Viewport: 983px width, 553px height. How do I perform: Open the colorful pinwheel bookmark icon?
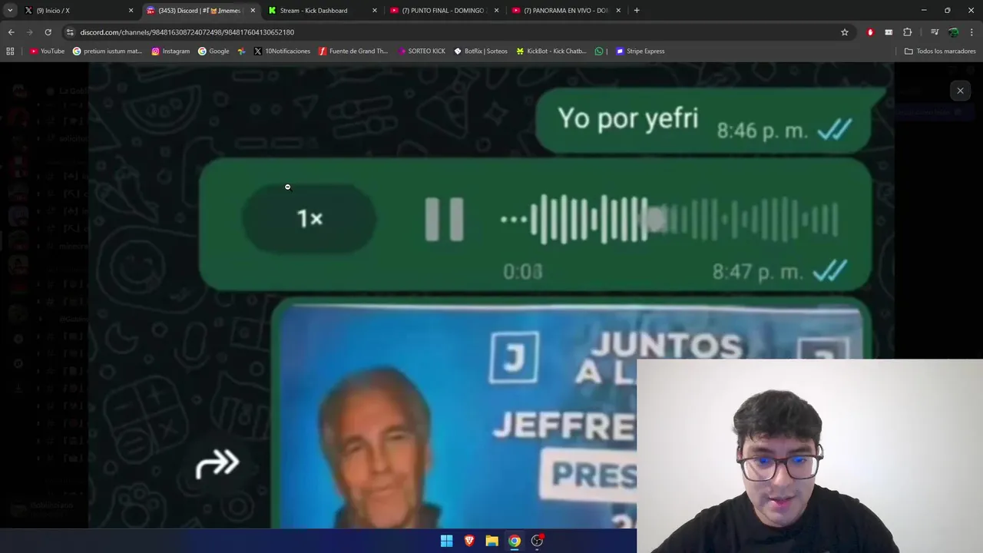(242, 51)
